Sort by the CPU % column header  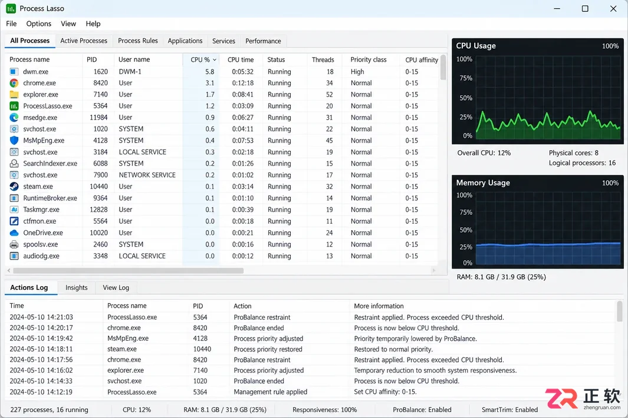tap(202, 59)
